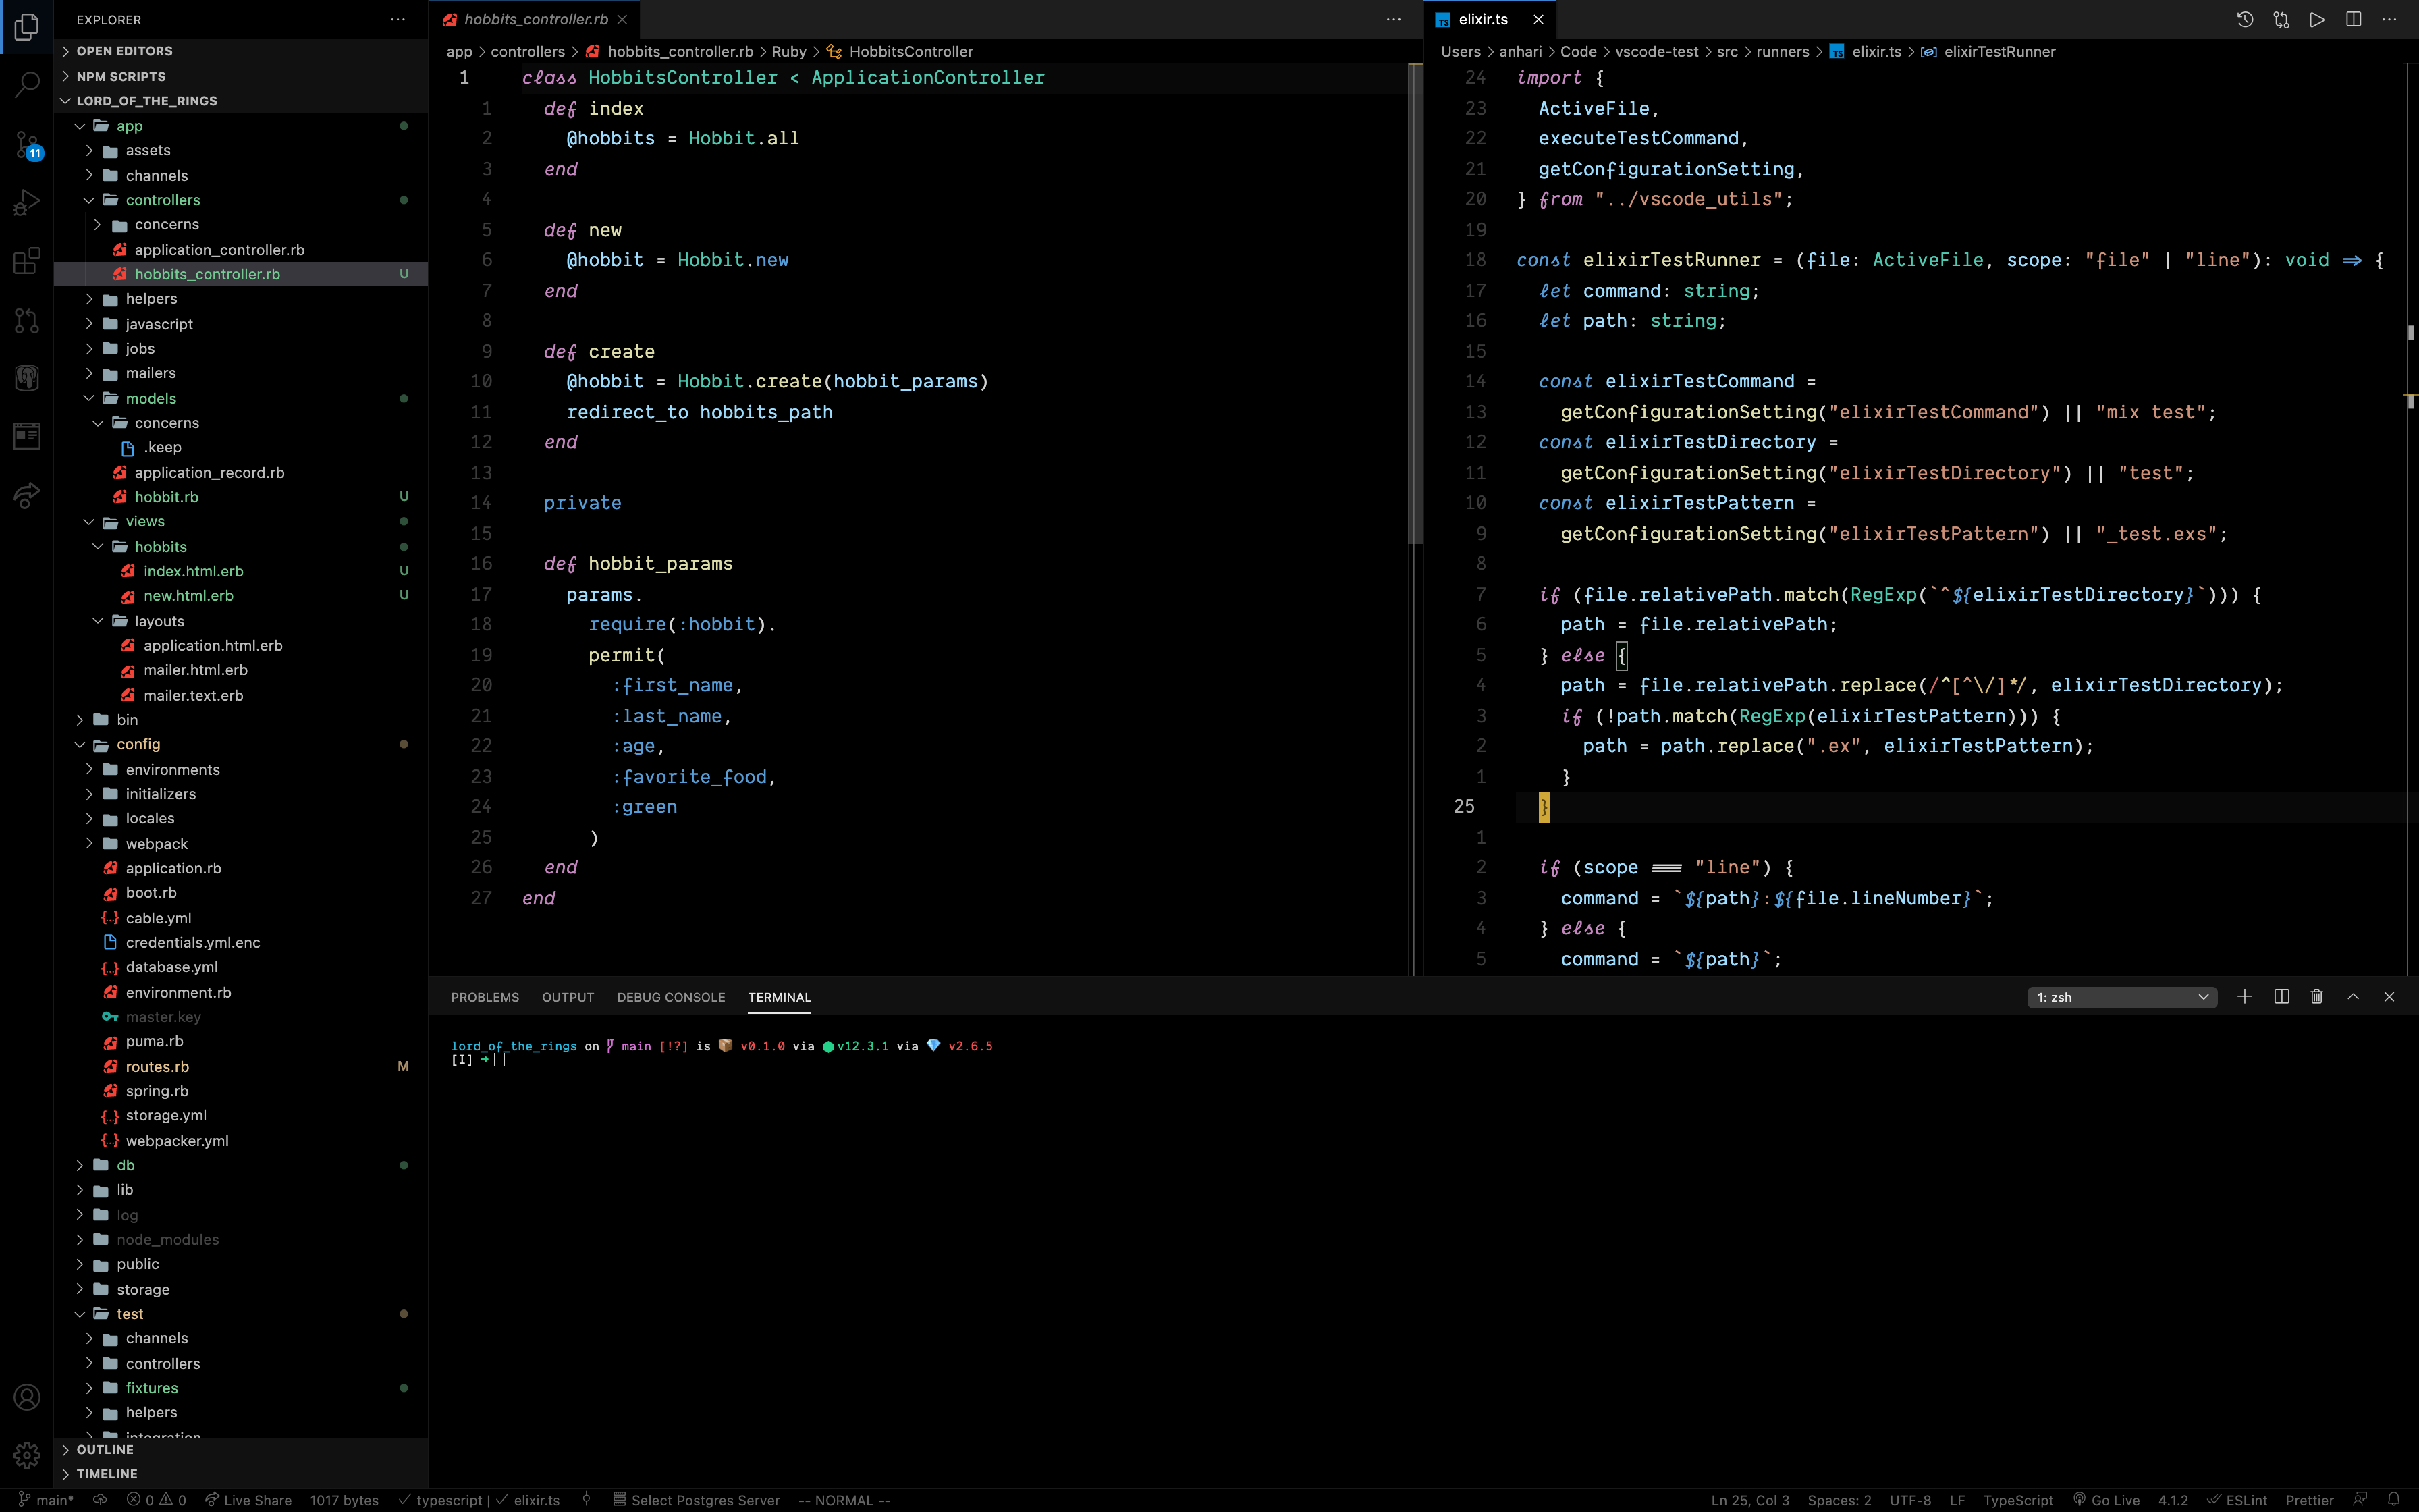Open routes.rb file in explorer
The image size is (2419, 1512).
click(x=157, y=1066)
